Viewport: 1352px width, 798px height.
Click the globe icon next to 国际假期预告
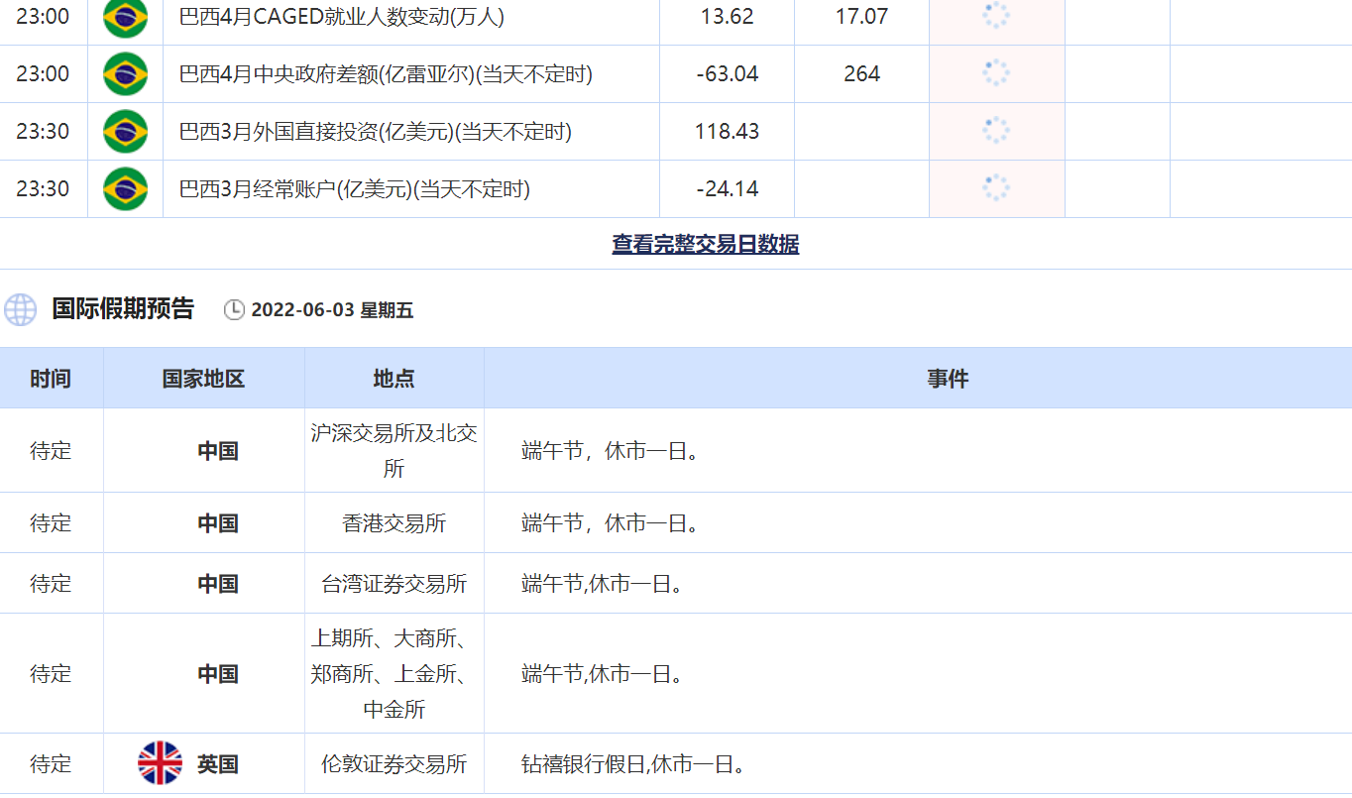[x=20, y=309]
